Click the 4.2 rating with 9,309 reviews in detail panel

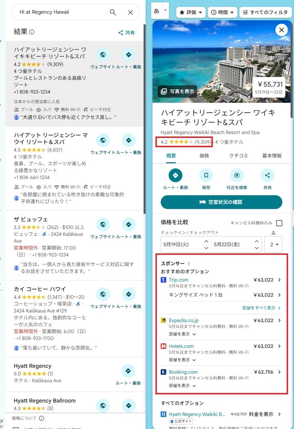tap(185, 142)
